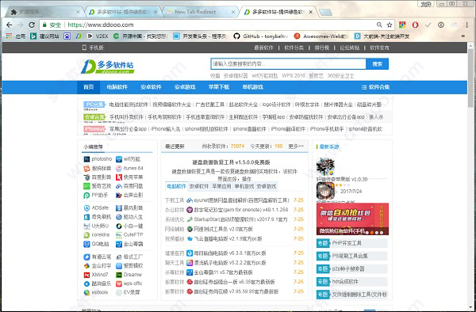Click the 微信自动抢红包 red banner
This screenshot has height=312, width=476.
coord(352,219)
